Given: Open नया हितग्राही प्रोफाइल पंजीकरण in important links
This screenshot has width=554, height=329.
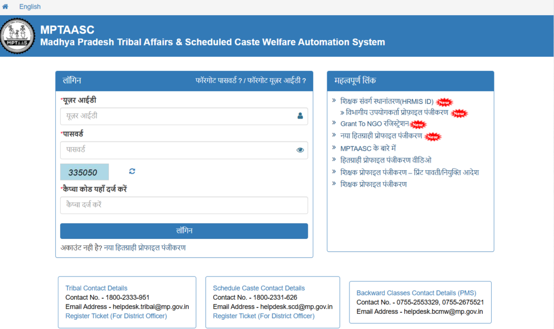Looking at the screenshot, I should tap(381, 136).
